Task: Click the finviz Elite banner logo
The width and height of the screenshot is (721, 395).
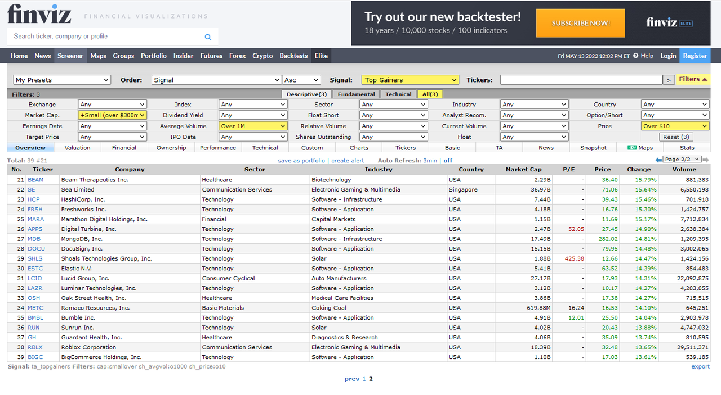Action: (x=669, y=23)
